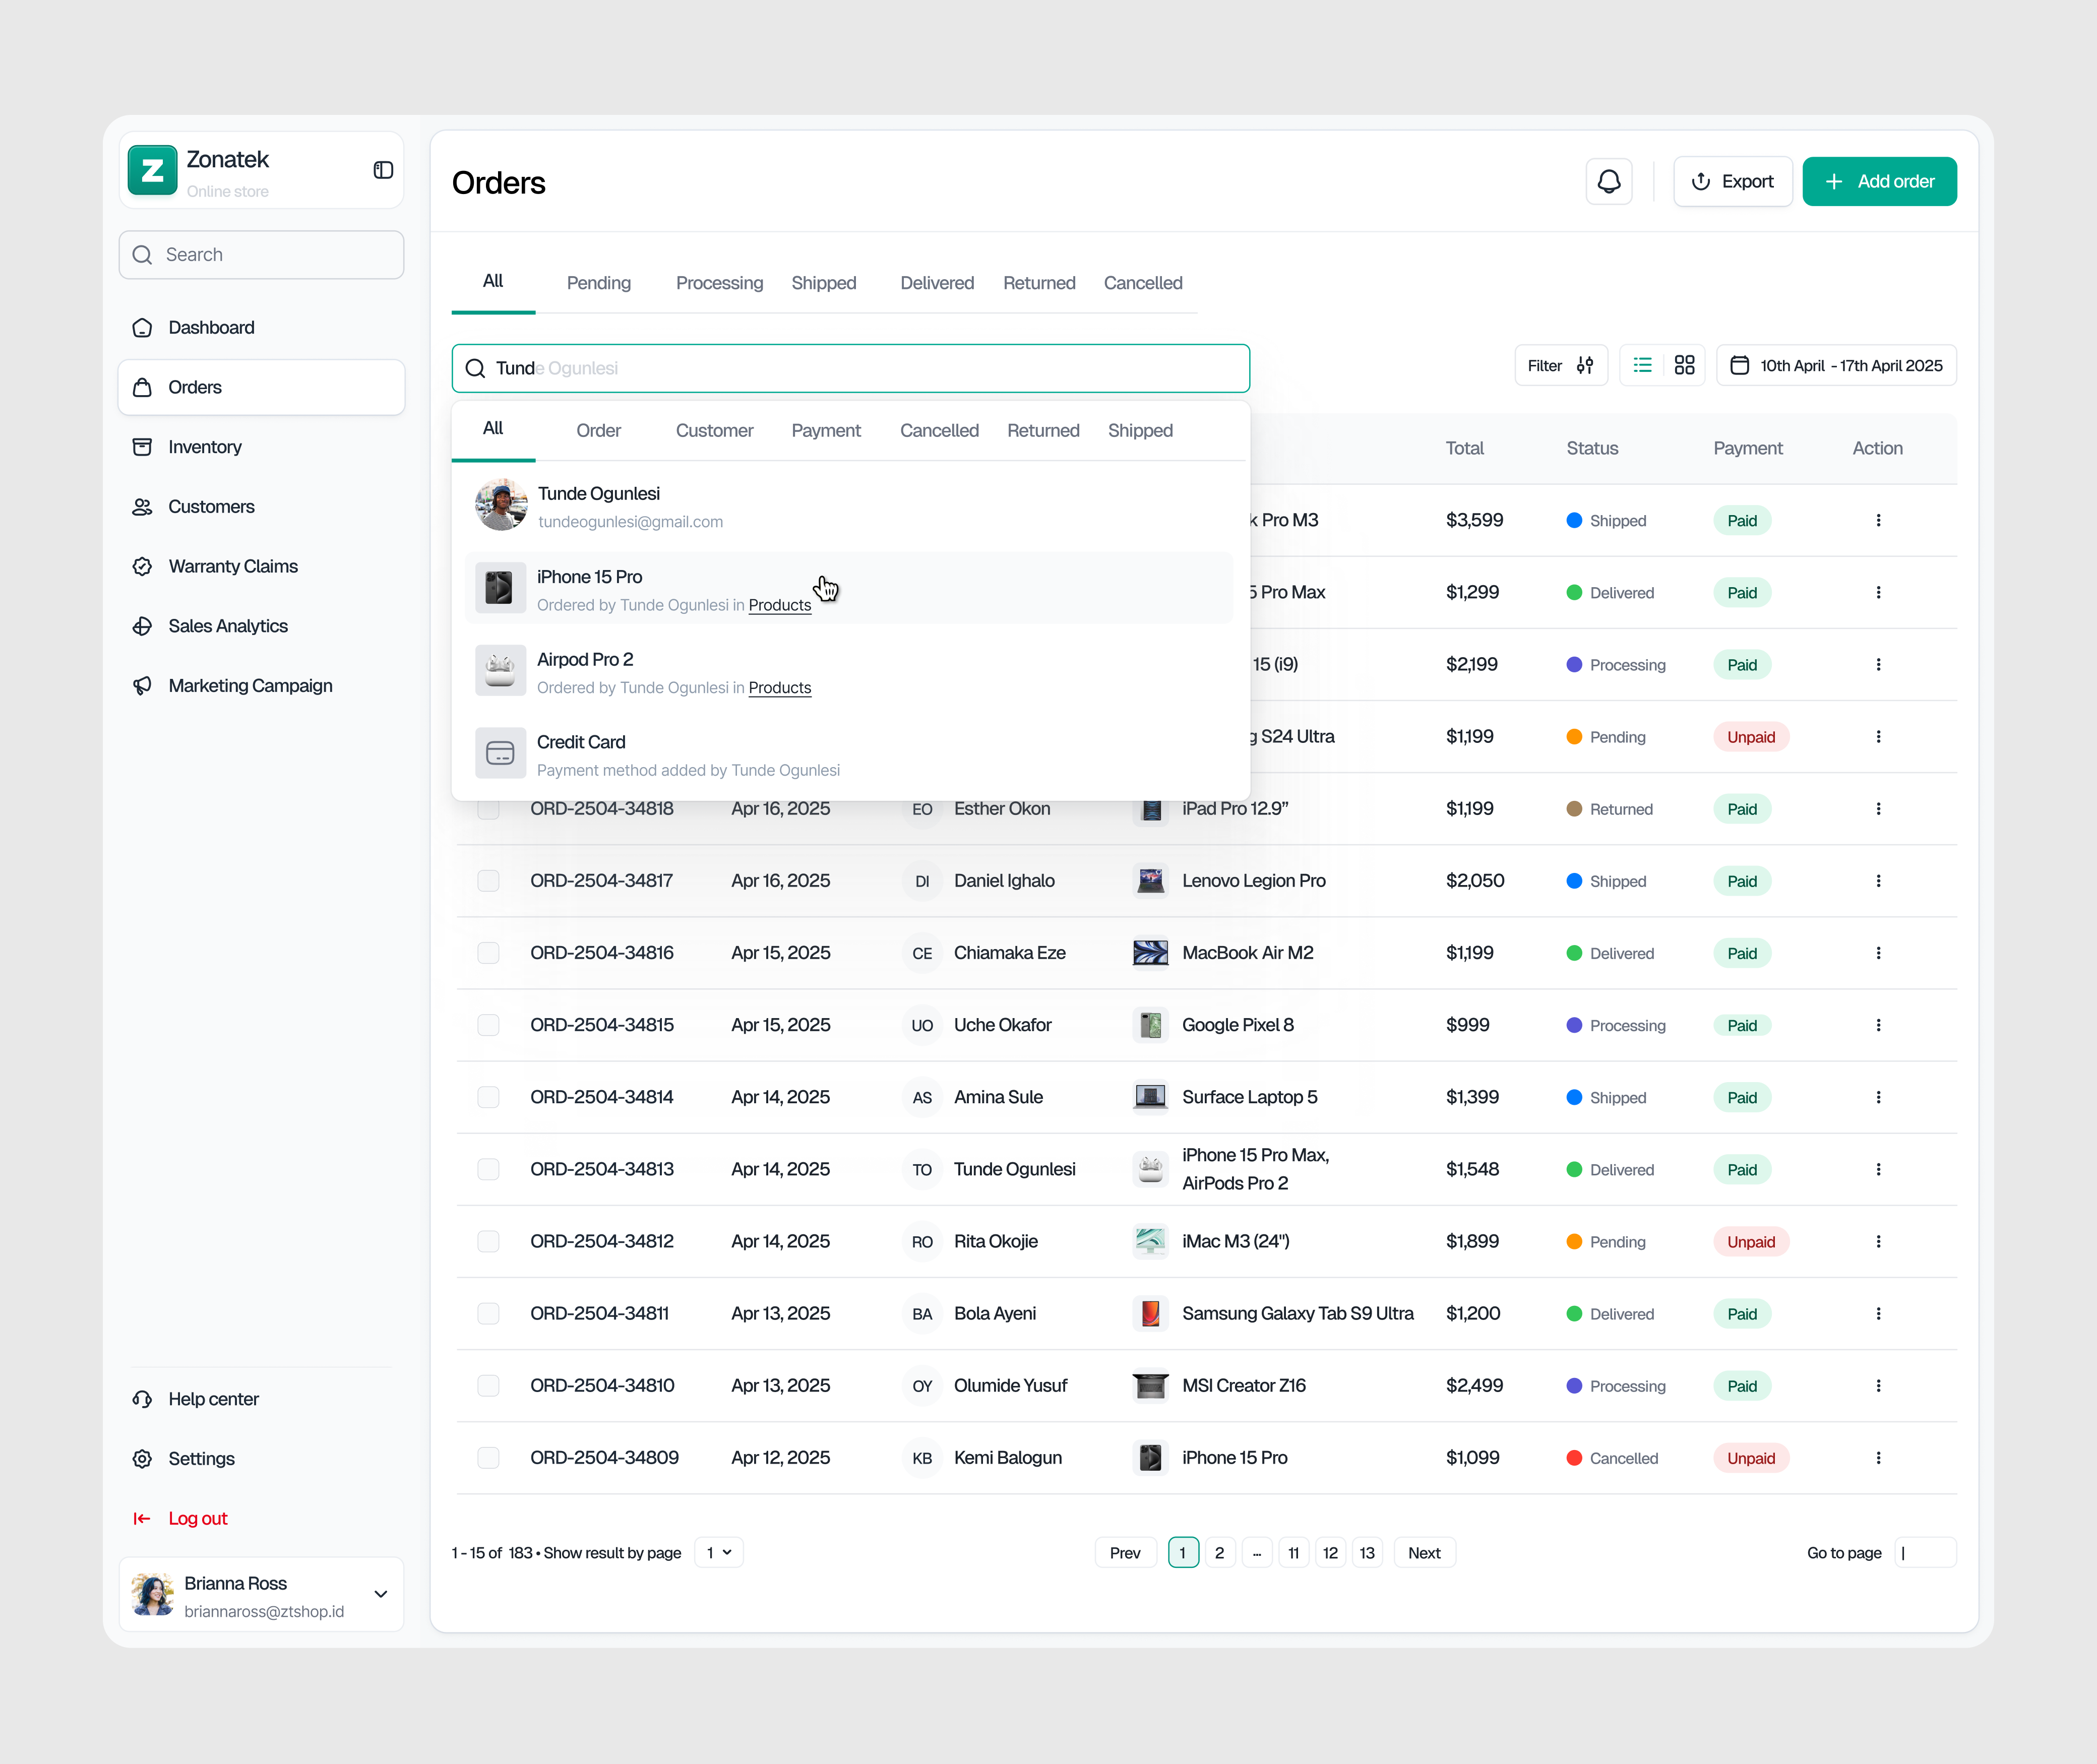Viewport: 2097px width, 1764px height.
Task: Click the Add order button
Action: click(1879, 181)
